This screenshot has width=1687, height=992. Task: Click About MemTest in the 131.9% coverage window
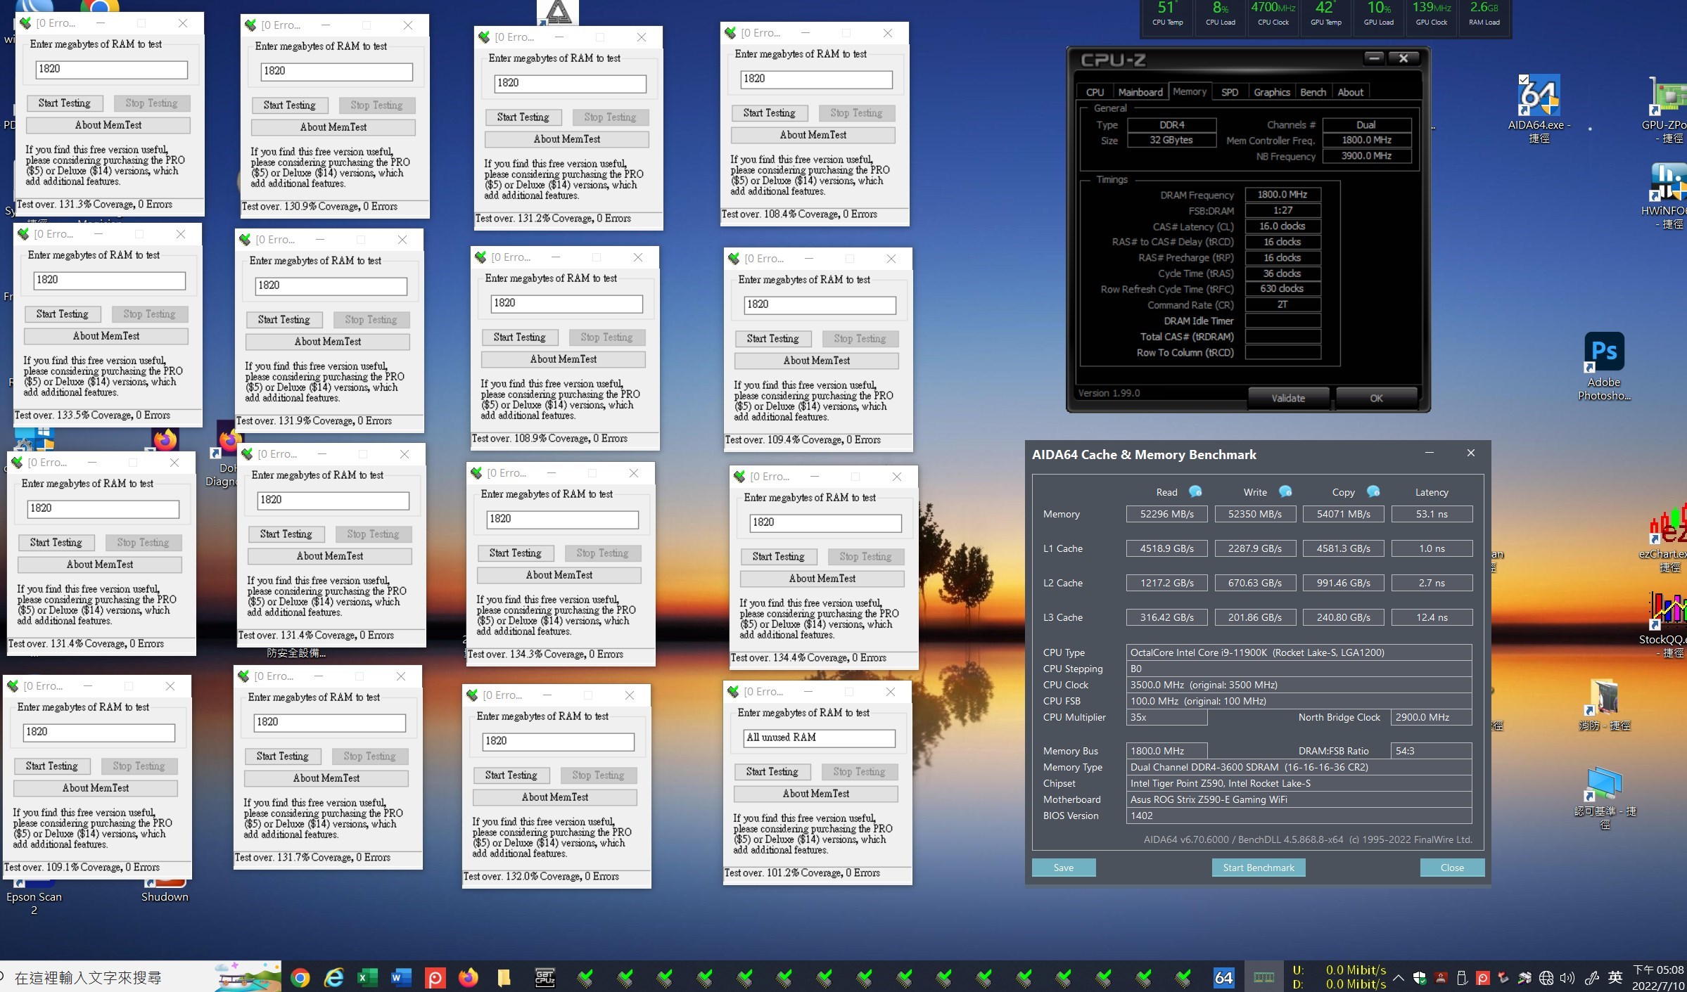tap(328, 342)
